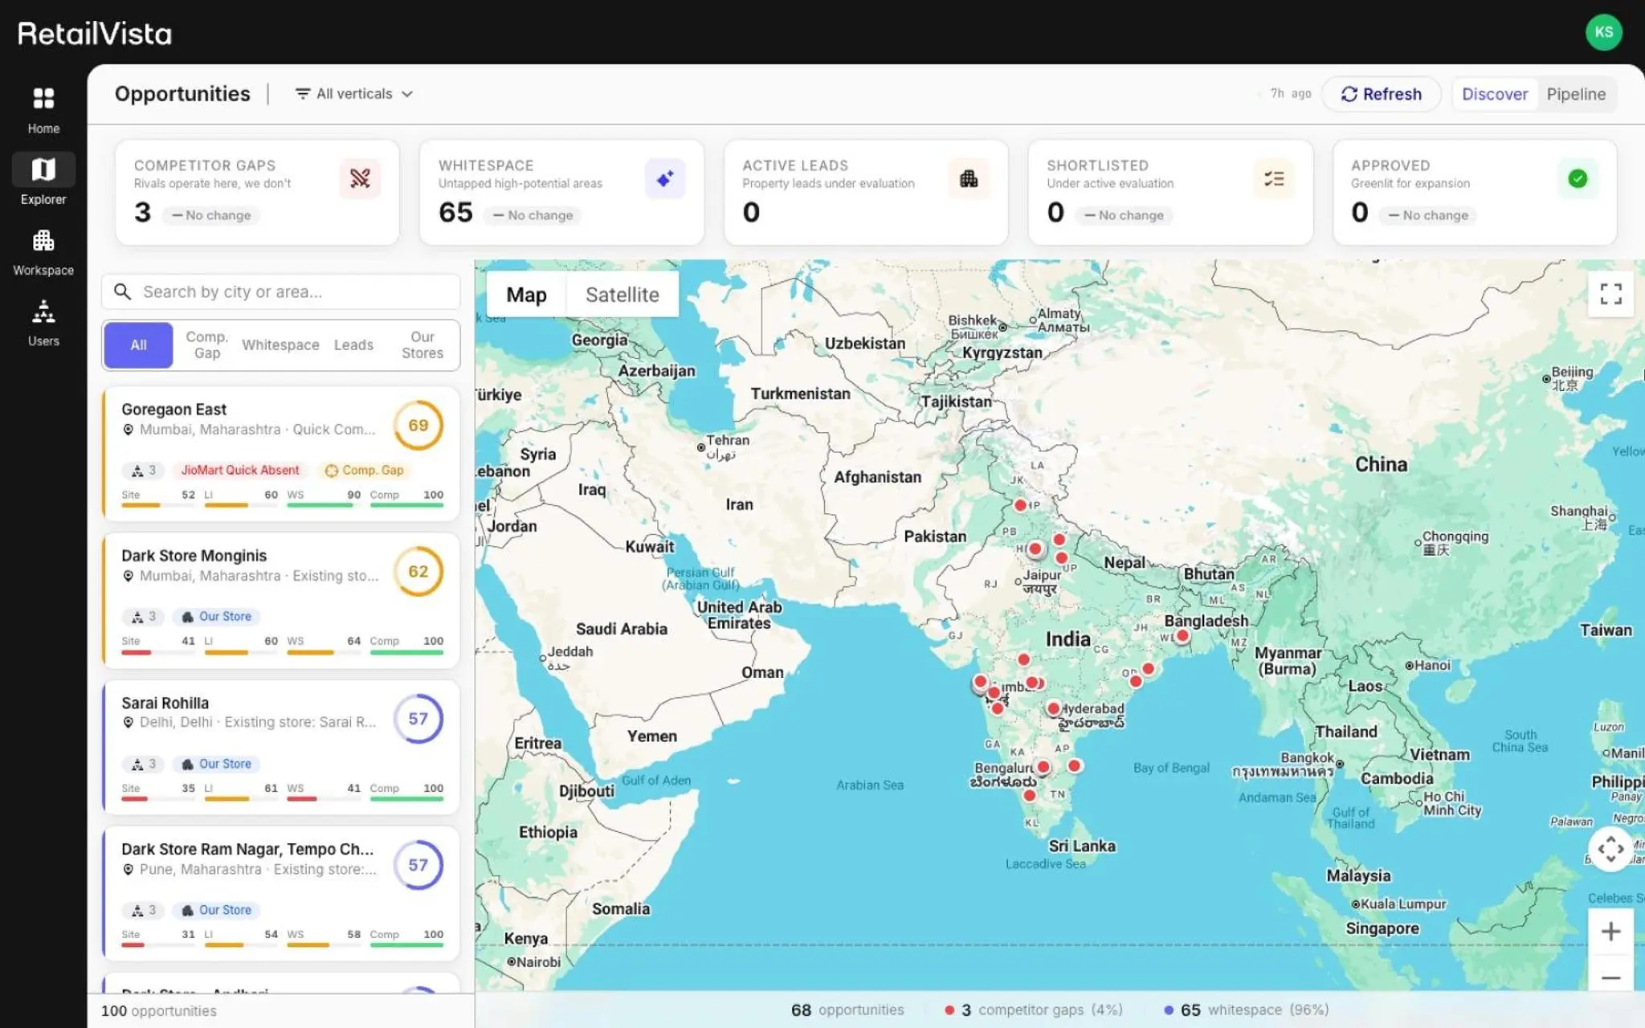The height and width of the screenshot is (1028, 1645).
Task: Open the Shortlisted summary card
Action: [x=1170, y=192]
